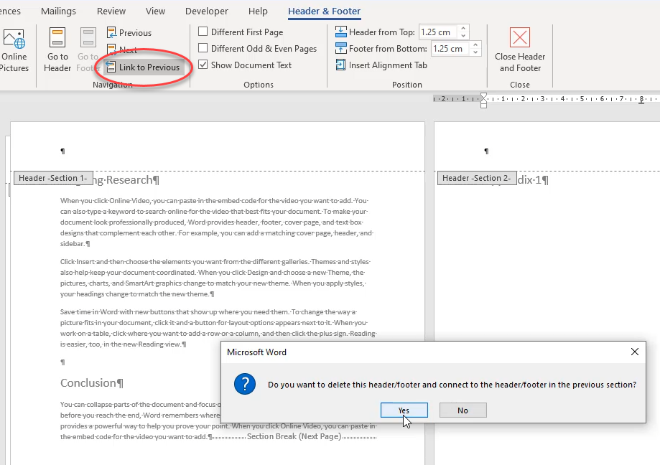Click the Conclusion heading

tap(92, 383)
